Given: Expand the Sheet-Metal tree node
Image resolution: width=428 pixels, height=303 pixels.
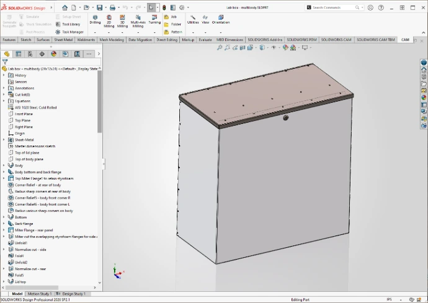Looking at the screenshot, I should click(4, 139).
